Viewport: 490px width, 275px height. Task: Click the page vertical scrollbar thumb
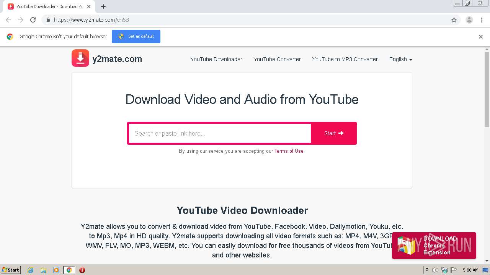coord(487,89)
